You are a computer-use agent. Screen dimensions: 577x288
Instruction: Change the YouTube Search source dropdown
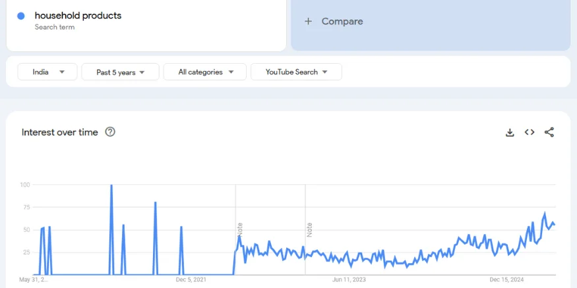click(x=296, y=72)
